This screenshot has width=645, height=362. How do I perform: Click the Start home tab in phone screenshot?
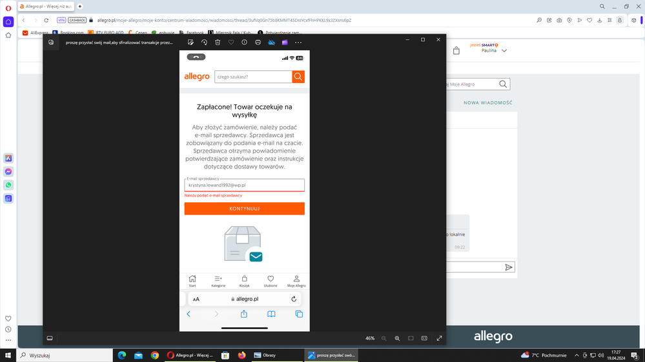coord(192,281)
